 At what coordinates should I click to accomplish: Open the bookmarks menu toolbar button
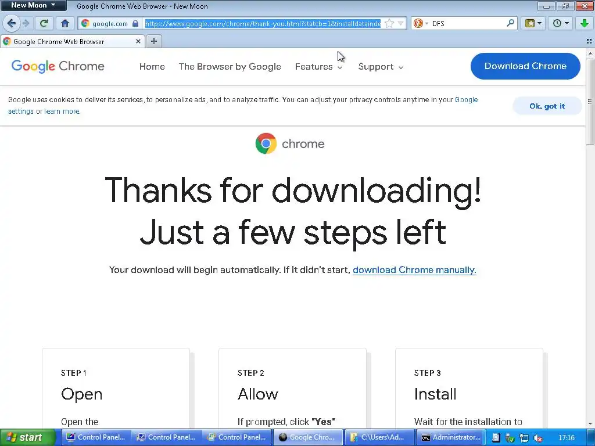[x=533, y=23]
